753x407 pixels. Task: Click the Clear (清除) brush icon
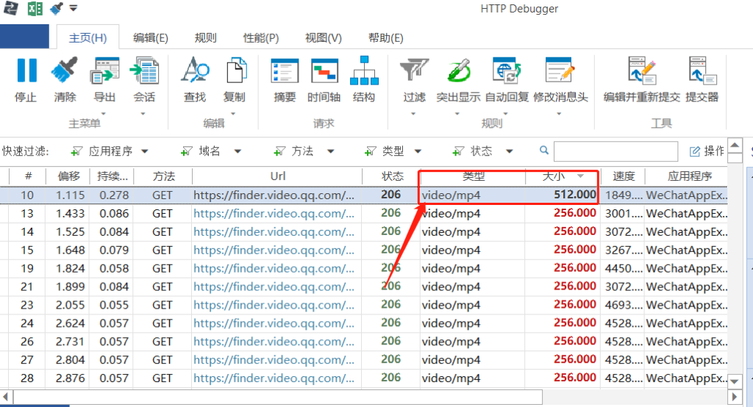click(65, 71)
